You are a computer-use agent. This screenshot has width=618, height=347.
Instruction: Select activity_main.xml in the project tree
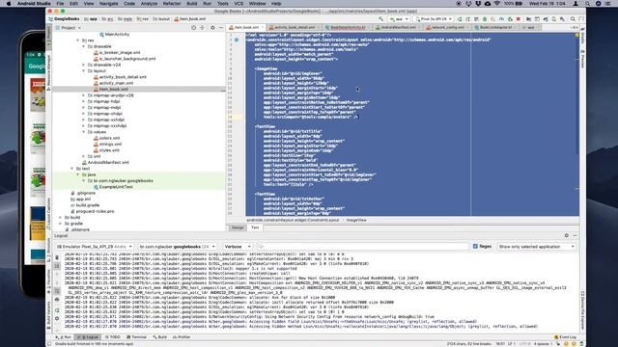coord(116,83)
